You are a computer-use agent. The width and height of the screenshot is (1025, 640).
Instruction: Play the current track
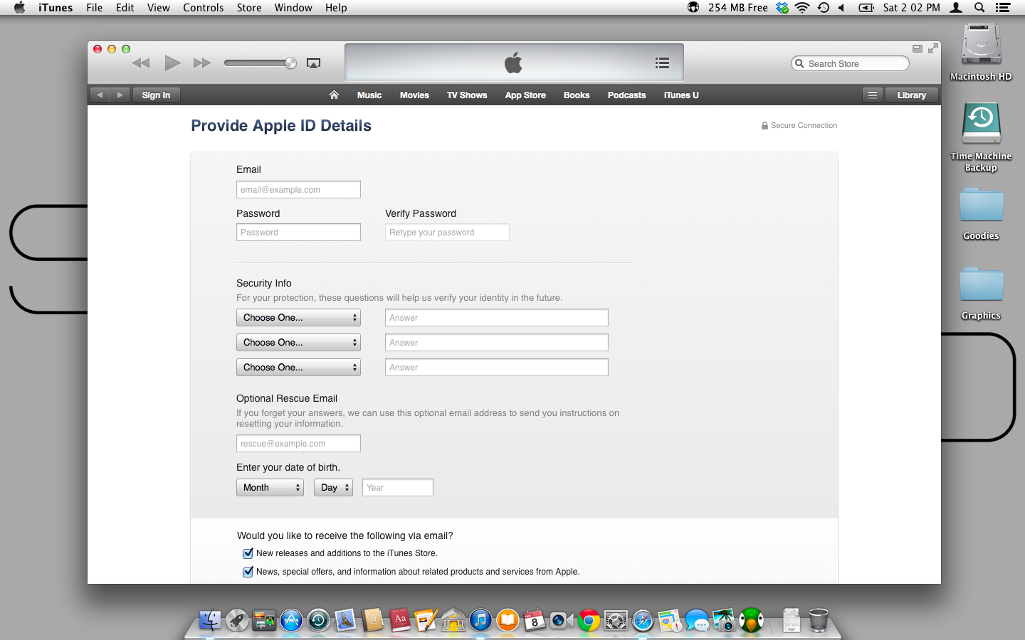tap(172, 63)
